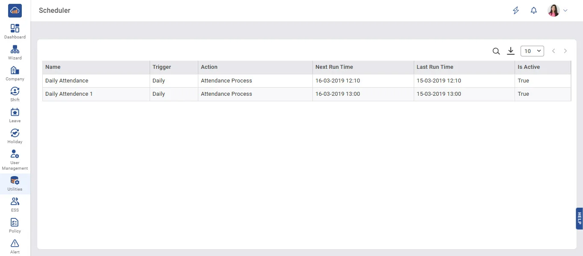Download the scheduler list

click(x=510, y=51)
